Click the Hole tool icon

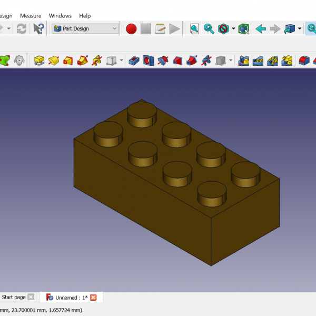tap(149, 61)
